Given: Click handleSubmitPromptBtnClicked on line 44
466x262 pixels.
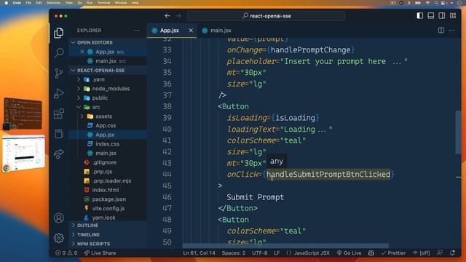Looking at the screenshot, I should click(328, 175).
